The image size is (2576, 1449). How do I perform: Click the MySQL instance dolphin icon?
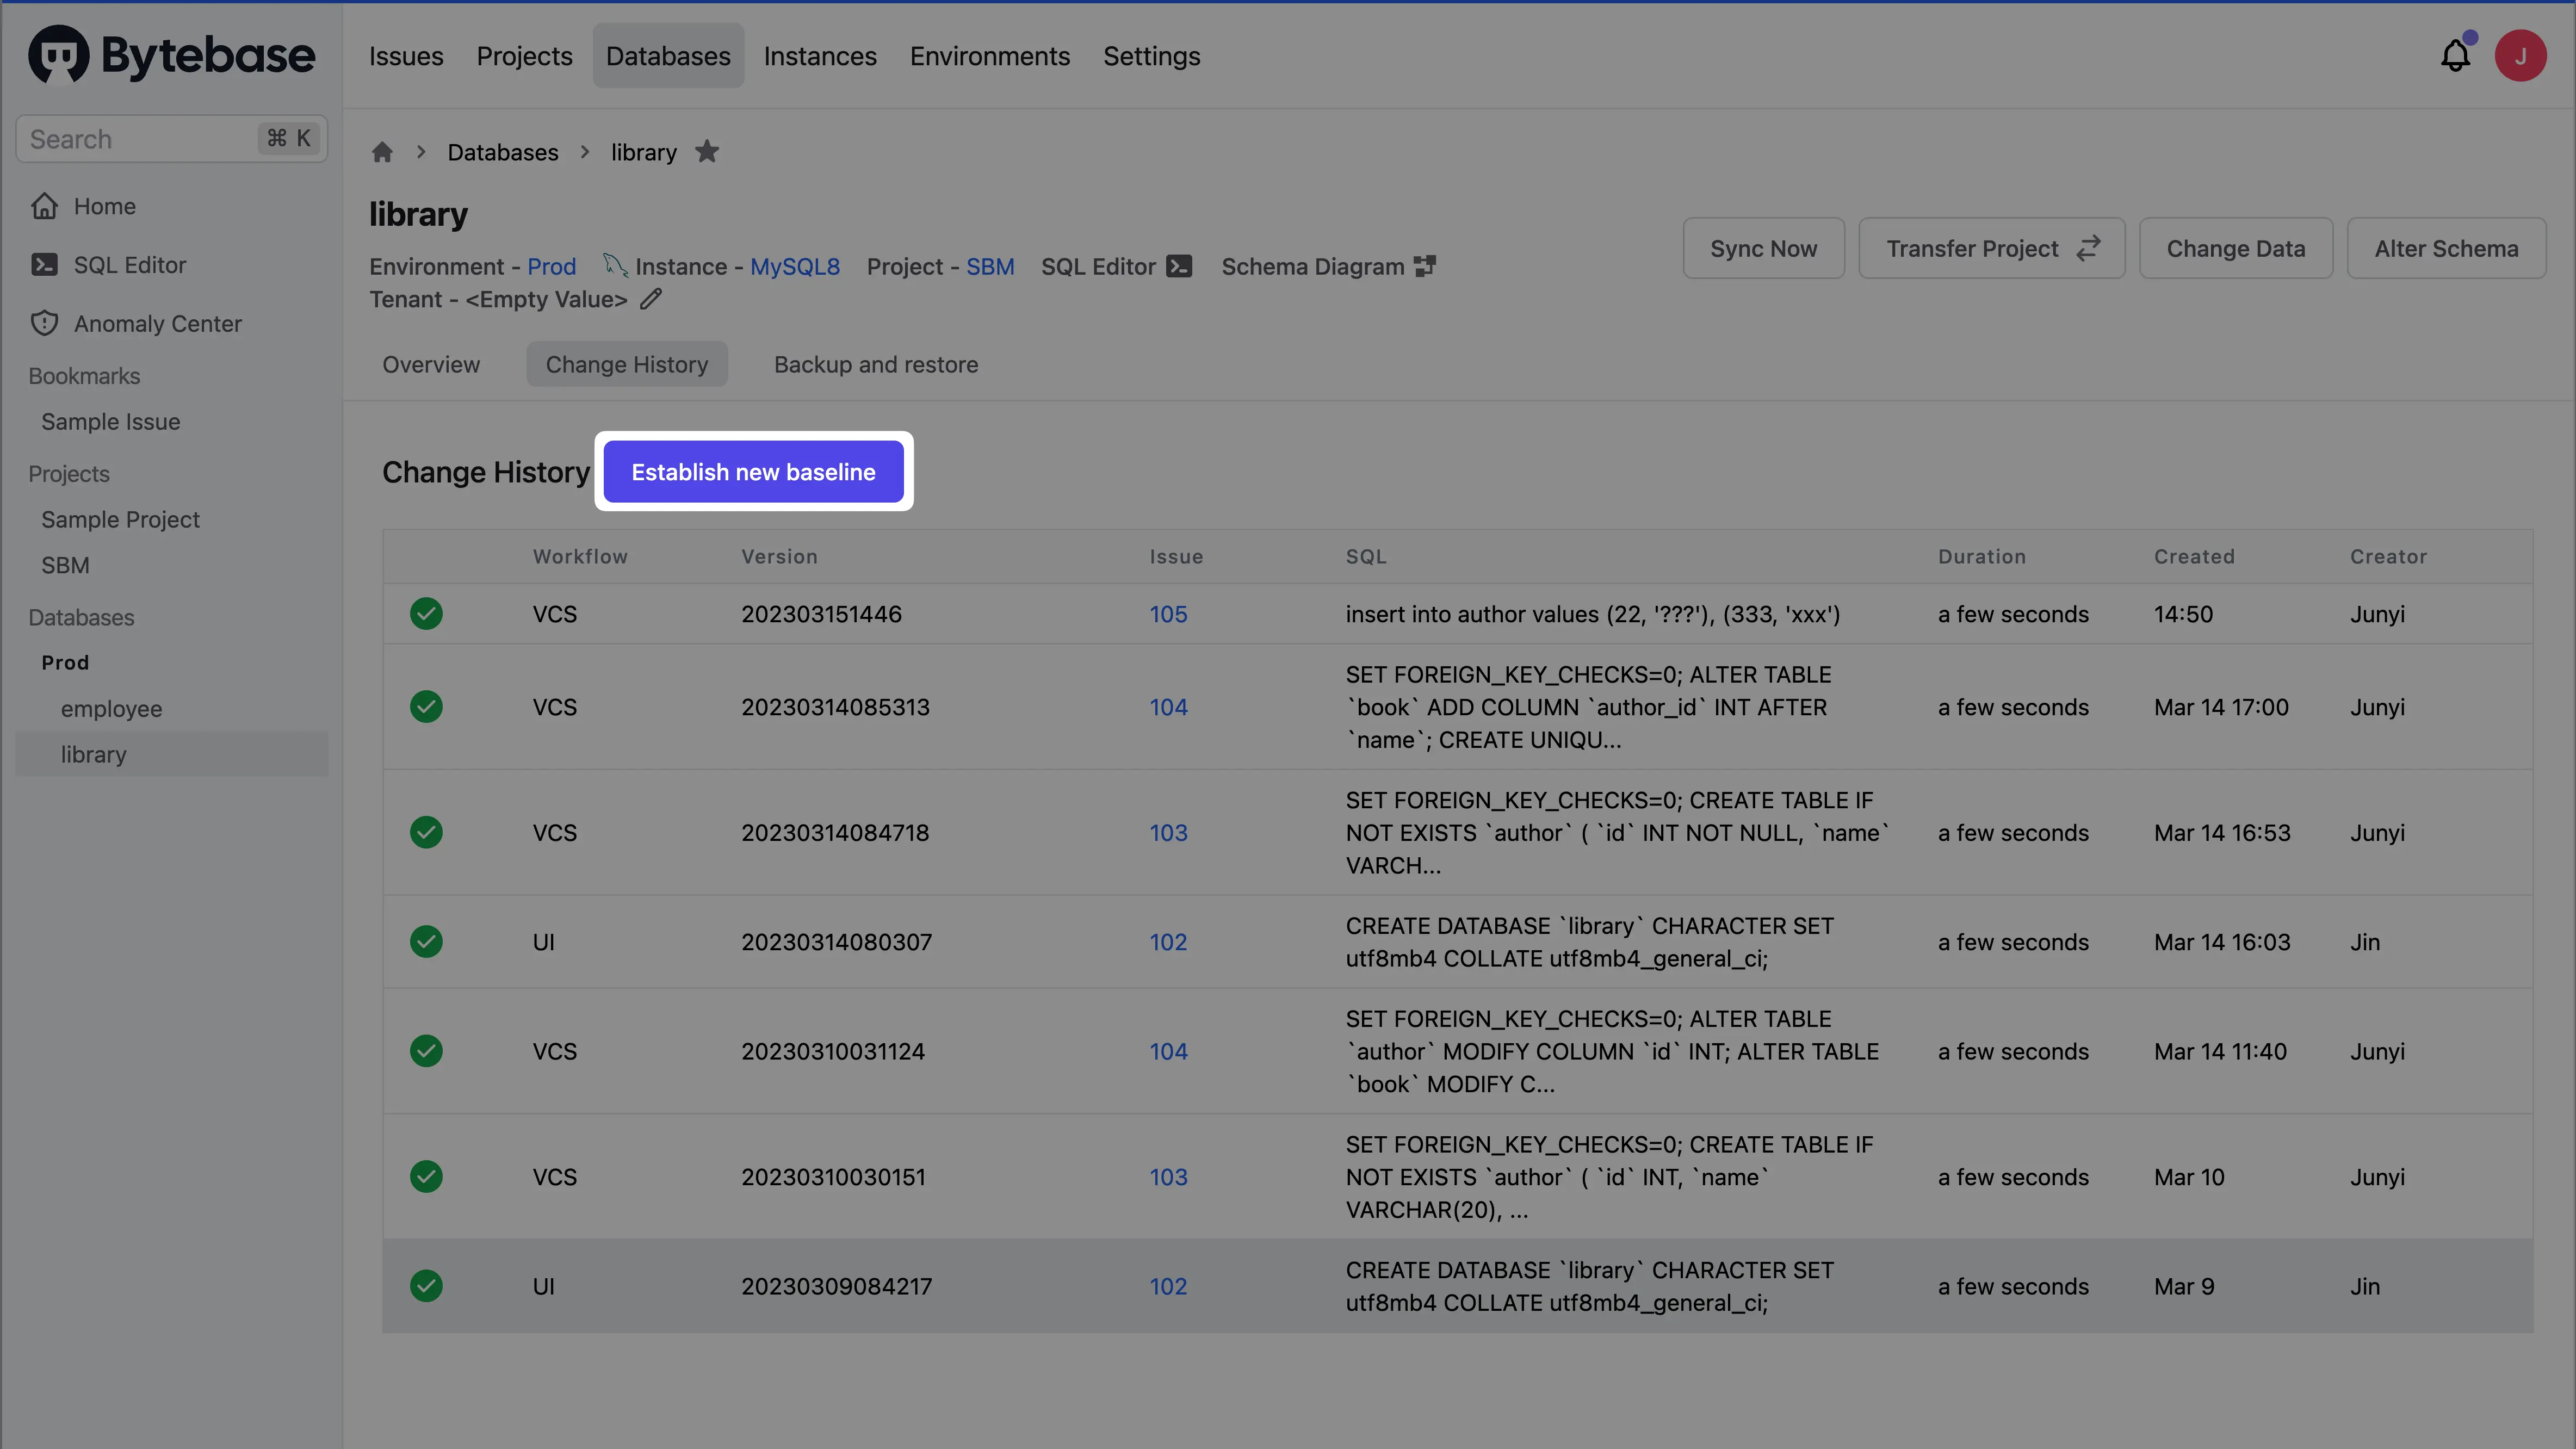(615, 265)
